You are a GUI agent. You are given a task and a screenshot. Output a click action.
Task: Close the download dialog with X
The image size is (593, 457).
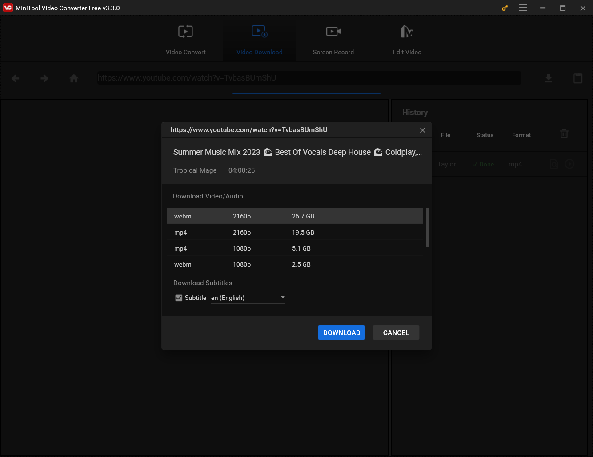click(422, 130)
